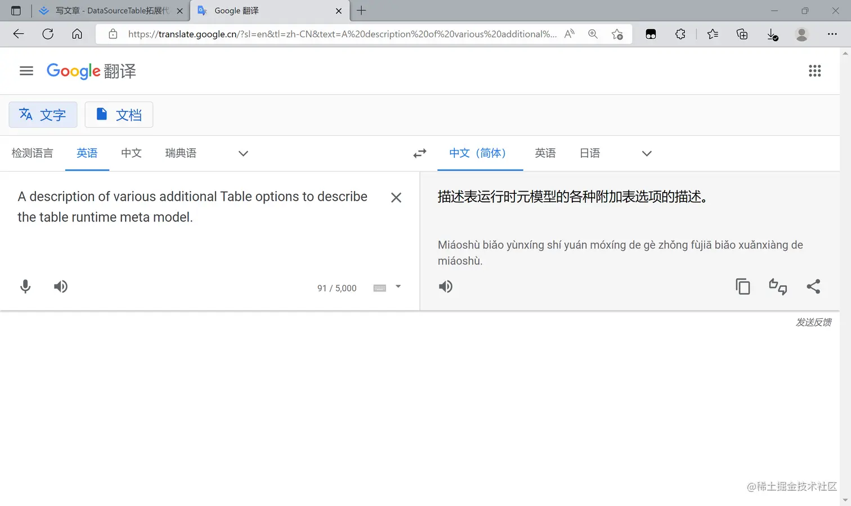Select 中文（简体） as target language
This screenshot has width=851, height=506.
coord(480,153)
